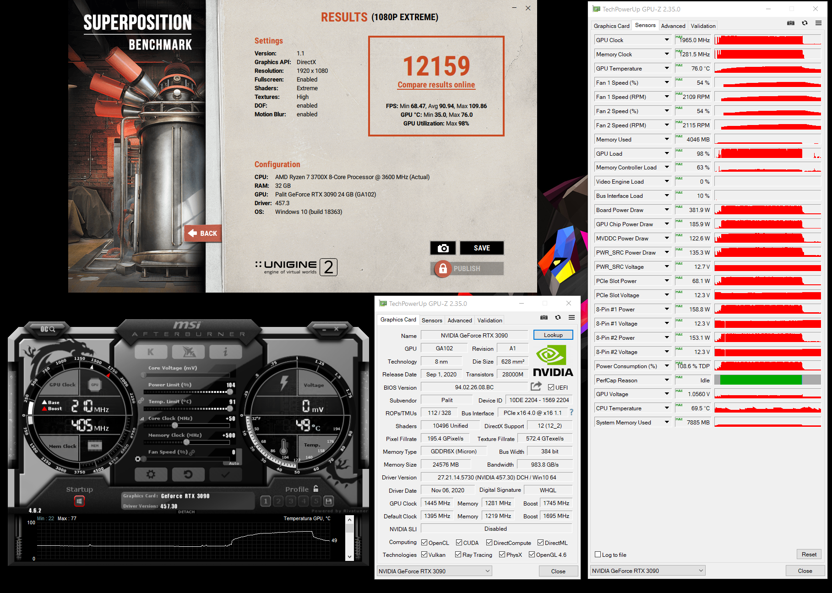Reset Afterburner settings with the circular arrow button
832x593 pixels.
click(x=188, y=474)
